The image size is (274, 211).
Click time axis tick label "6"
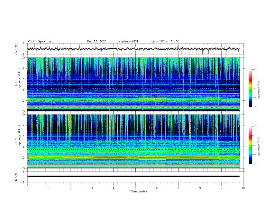(157, 188)
